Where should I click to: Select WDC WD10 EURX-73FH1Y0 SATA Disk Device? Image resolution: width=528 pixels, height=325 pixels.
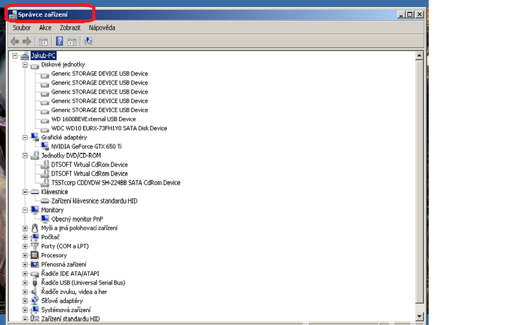tap(109, 128)
